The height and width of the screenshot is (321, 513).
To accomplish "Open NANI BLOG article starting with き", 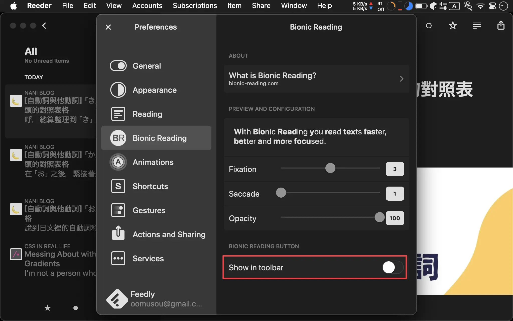I will point(51,111).
